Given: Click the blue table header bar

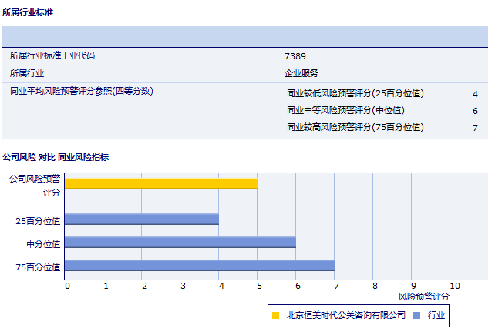Looking at the screenshot, I should 245,37.
